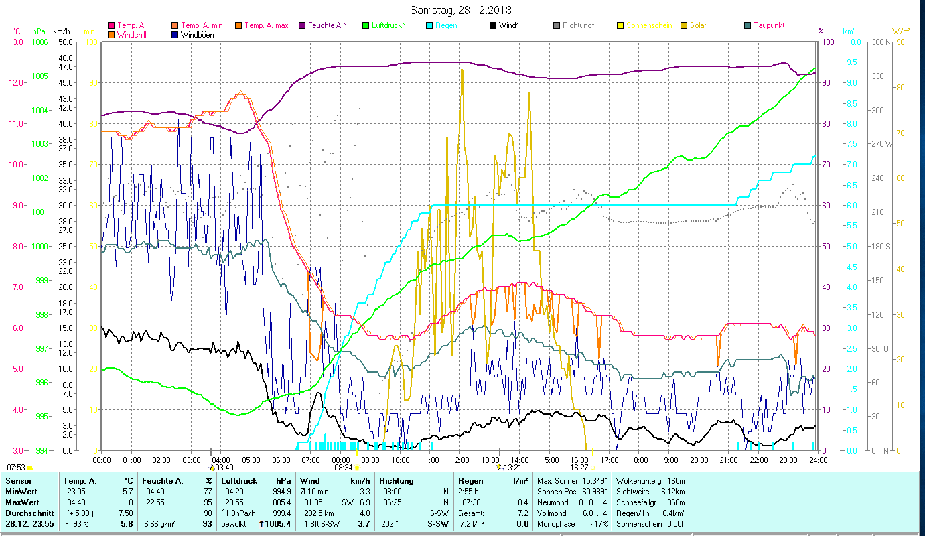Click the 'Windchill' legend label
Image resolution: width=925 pixels, height=536 pixels.
(x=132, y=35)
